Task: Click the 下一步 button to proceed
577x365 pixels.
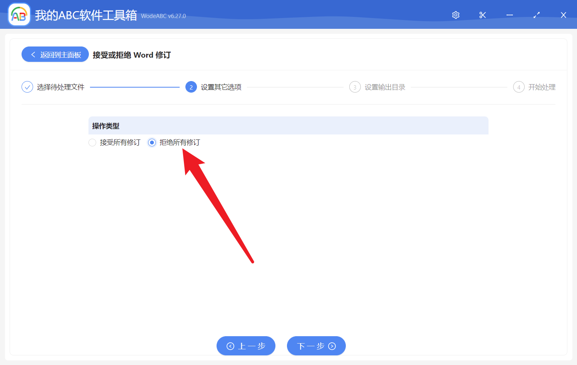Action: 316,346
